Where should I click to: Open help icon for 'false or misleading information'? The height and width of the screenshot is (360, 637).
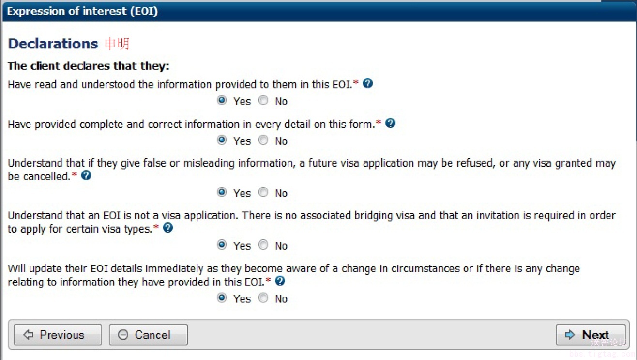(x=86, y=175)
